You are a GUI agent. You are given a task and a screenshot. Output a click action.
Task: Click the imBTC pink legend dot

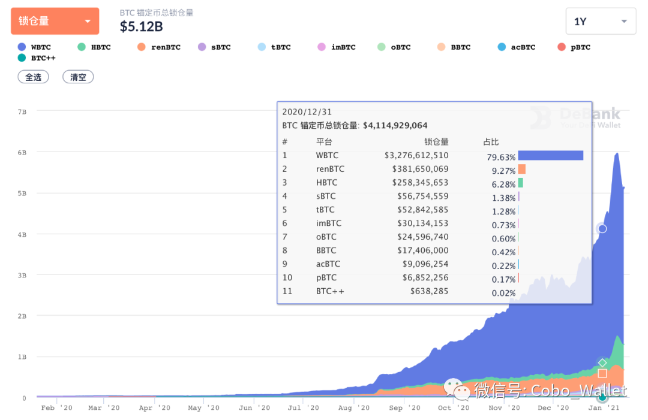(322, 47)
